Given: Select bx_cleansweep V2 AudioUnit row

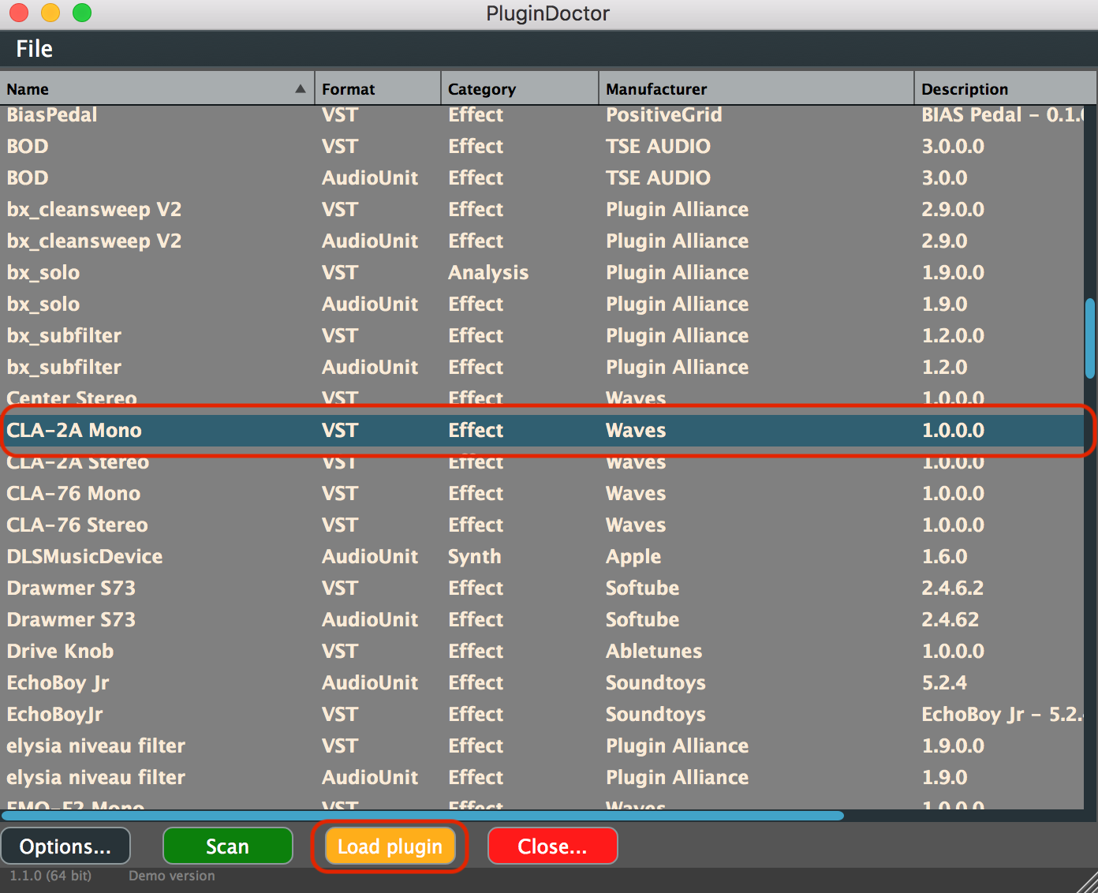Looking at the screenshot, I should pyautogui.click(x=542, y=241).
